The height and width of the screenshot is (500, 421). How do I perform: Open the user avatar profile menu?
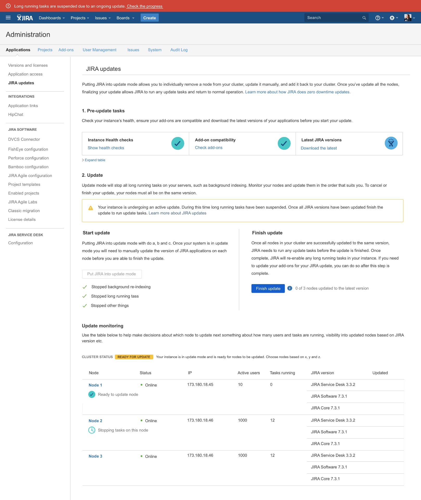point(409,18)
